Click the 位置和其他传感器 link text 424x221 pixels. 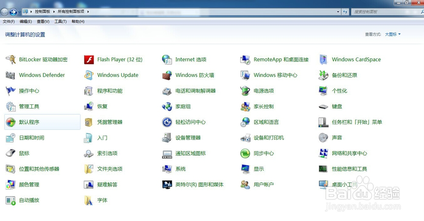tap(39, 169)
